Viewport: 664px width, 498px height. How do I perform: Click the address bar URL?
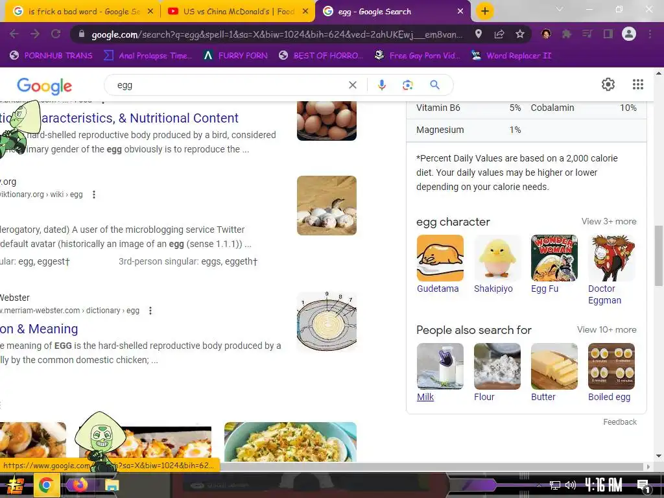(x=278, y=34)
